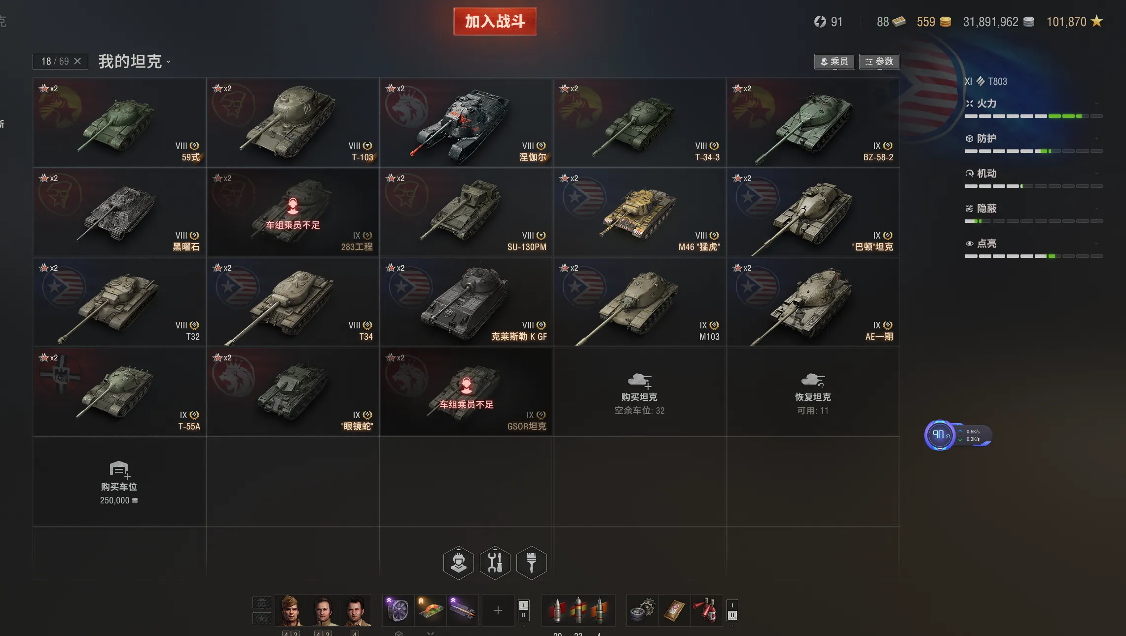Select the ventilation fan equipment slot
The width and height of the screenshot is (1126, 636).
point(398,610)
